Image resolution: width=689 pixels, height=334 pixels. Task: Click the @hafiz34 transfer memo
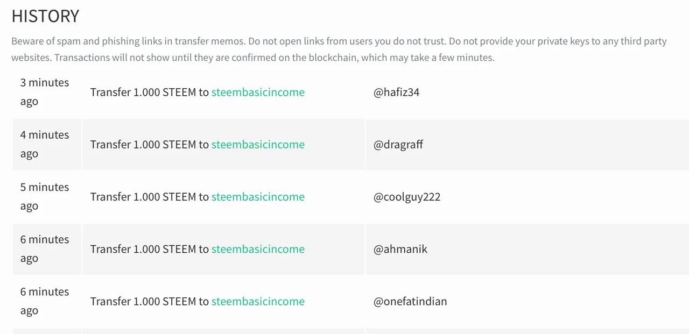pos(396,93)
